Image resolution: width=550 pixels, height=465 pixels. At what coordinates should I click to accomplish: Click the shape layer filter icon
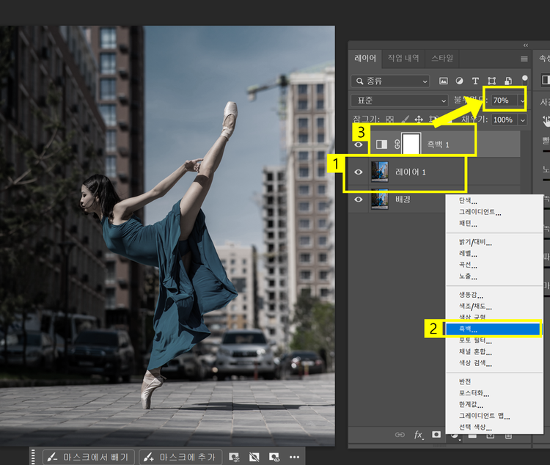click(x=492, y=81)
